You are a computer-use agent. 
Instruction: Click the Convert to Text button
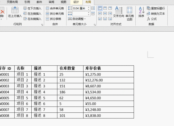tap(156, 14)
